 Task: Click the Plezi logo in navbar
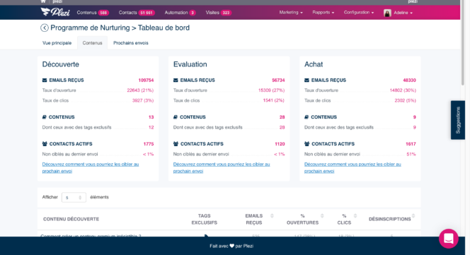click(55, 12)
